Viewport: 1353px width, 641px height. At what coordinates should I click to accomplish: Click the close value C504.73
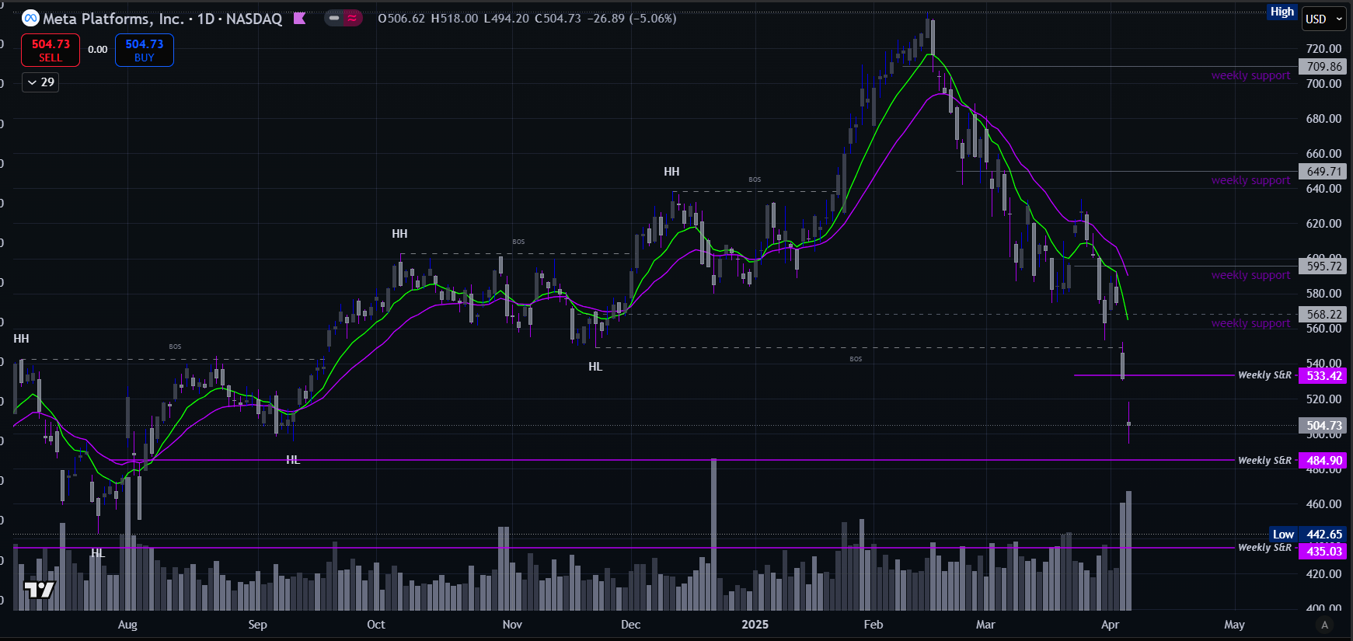pos(558,19)
